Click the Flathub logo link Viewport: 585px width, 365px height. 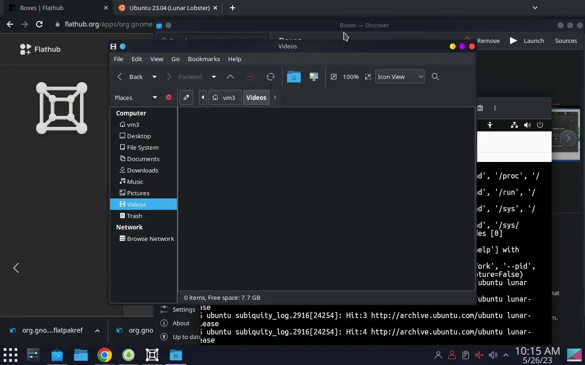click(40, 49)
